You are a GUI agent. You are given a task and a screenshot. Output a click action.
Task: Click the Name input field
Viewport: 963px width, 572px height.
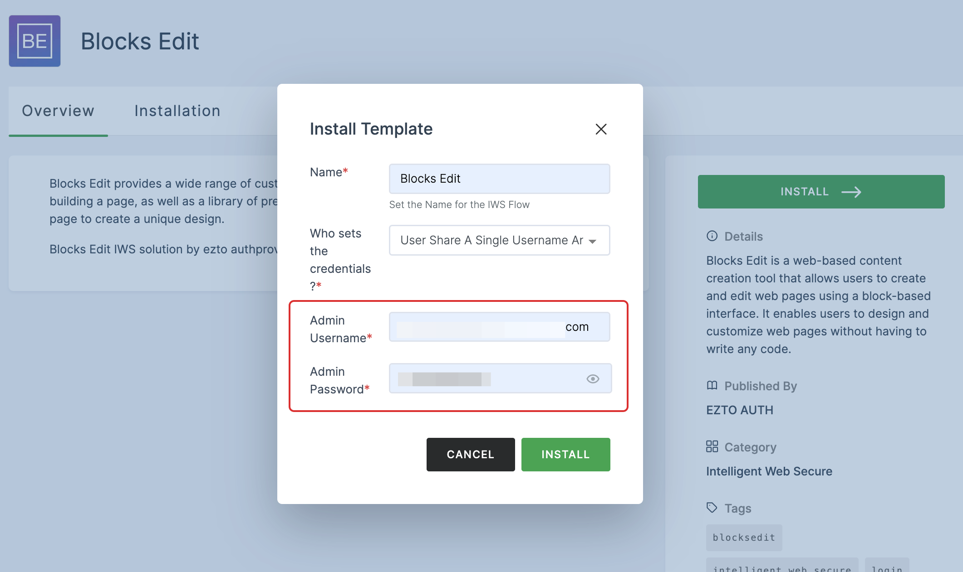click(x=499, y=179)
